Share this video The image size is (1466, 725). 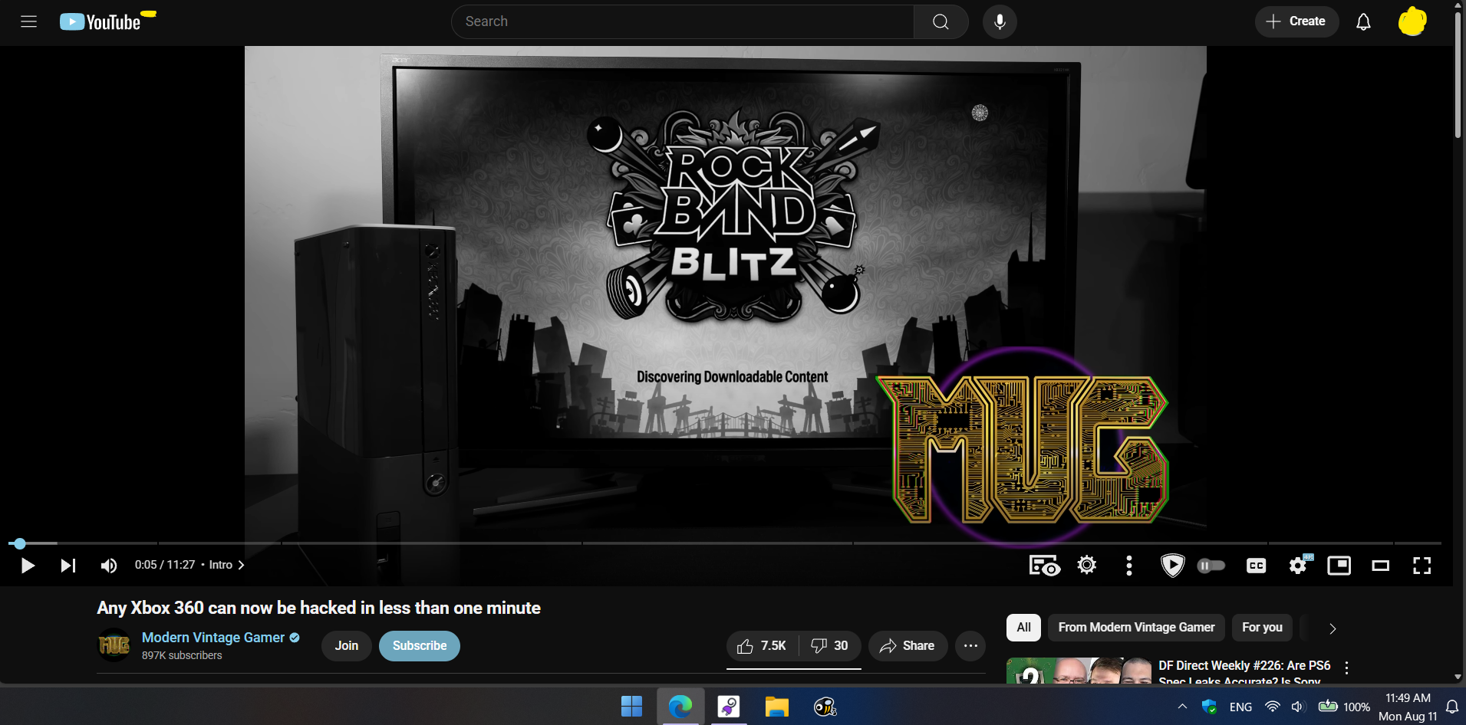point(908,646)
